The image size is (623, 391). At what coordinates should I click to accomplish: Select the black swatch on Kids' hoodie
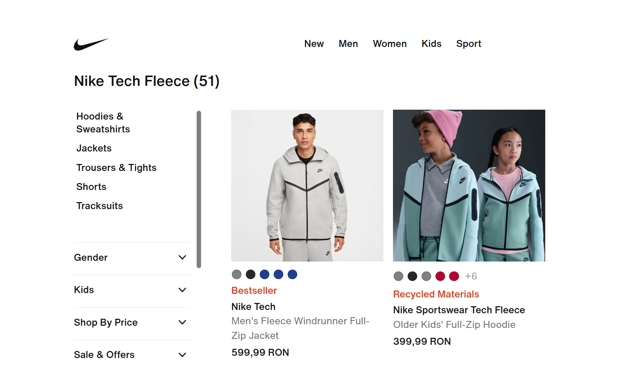click(412, 276)
